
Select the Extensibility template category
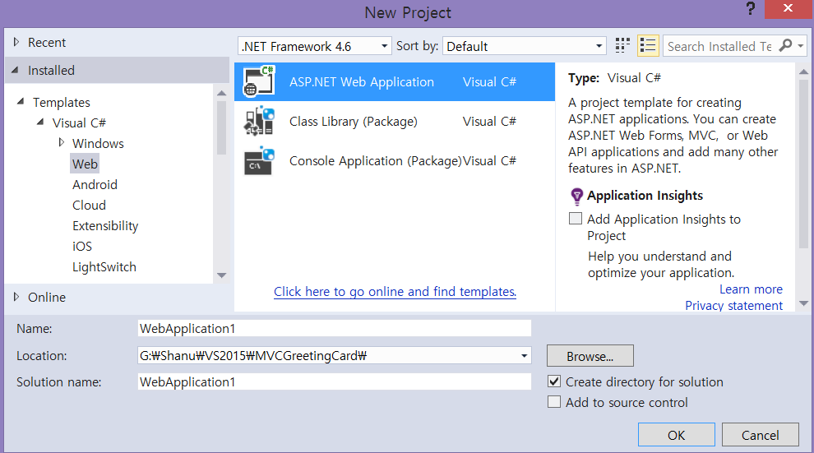(105, 226)
